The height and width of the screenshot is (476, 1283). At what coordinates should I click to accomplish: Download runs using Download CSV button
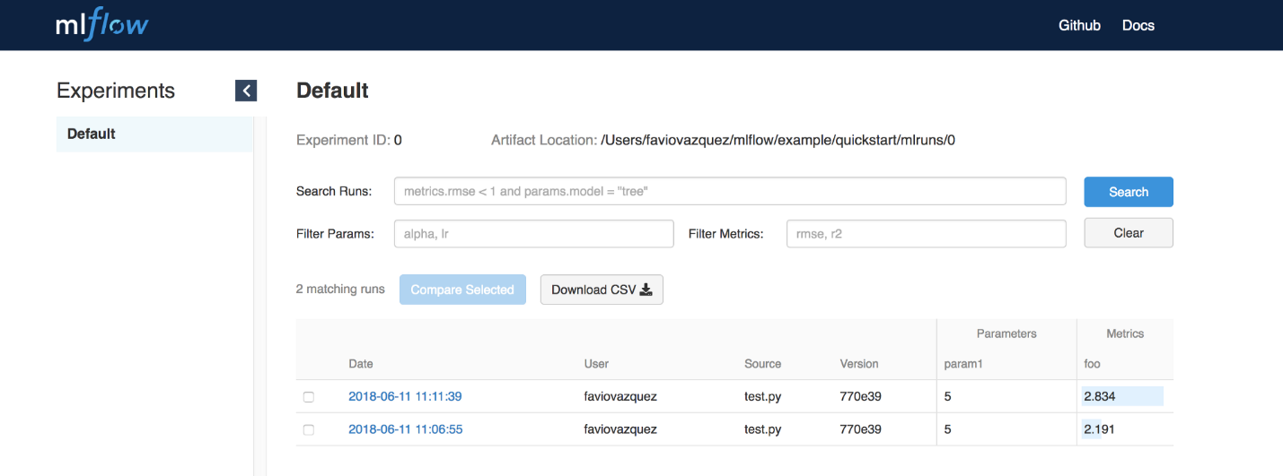coord(602,290)
